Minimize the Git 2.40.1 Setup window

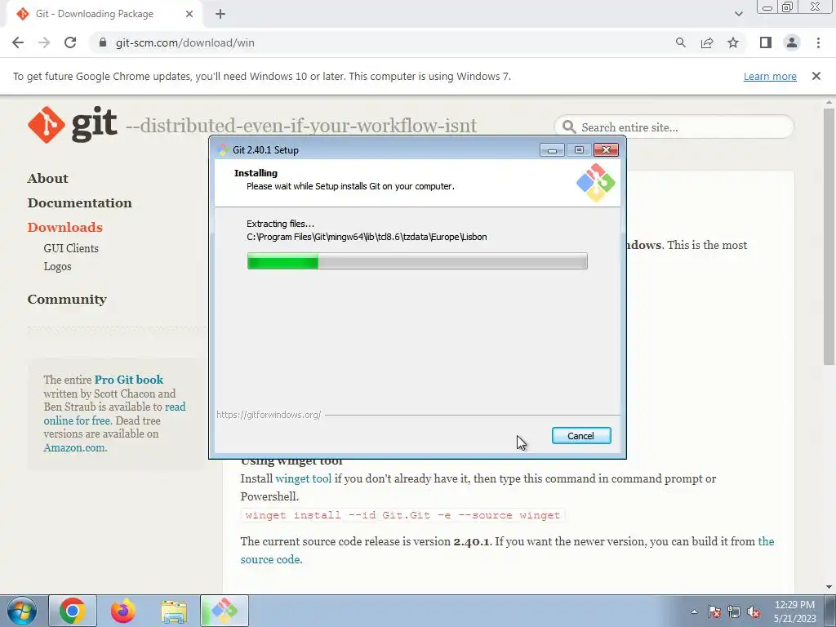coord(552,150)
